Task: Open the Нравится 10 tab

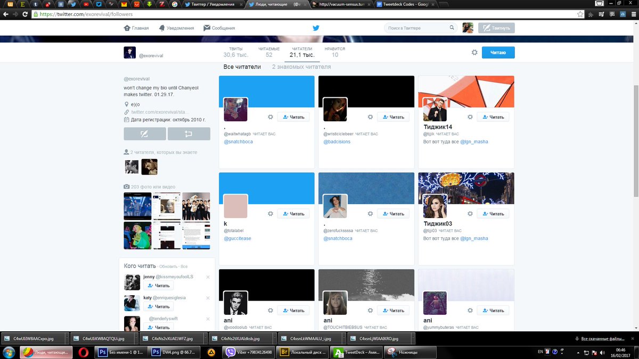Action: click(x=335, y=52)
